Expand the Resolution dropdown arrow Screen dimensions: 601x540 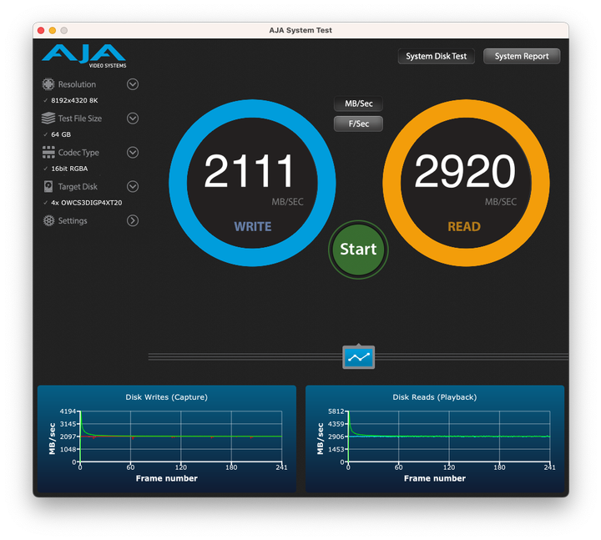(132, 84)
